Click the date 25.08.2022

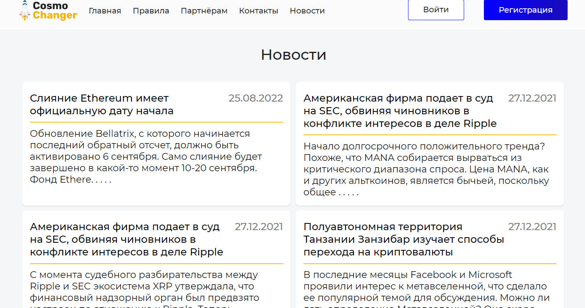pos(256,98)
